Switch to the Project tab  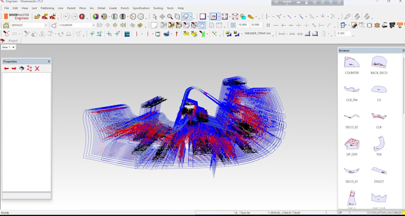point(13,41)
